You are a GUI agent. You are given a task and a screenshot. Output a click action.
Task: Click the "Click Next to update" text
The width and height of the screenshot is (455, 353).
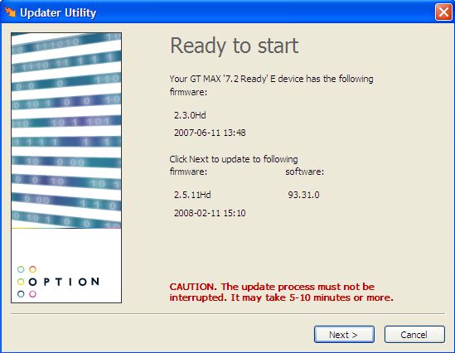[x=234, y=159]
